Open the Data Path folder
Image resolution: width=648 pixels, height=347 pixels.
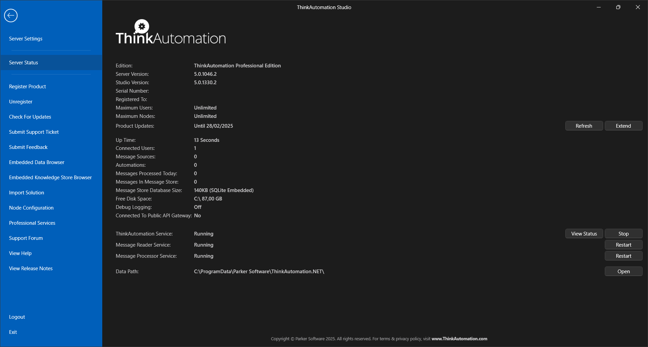coord(623,272)
